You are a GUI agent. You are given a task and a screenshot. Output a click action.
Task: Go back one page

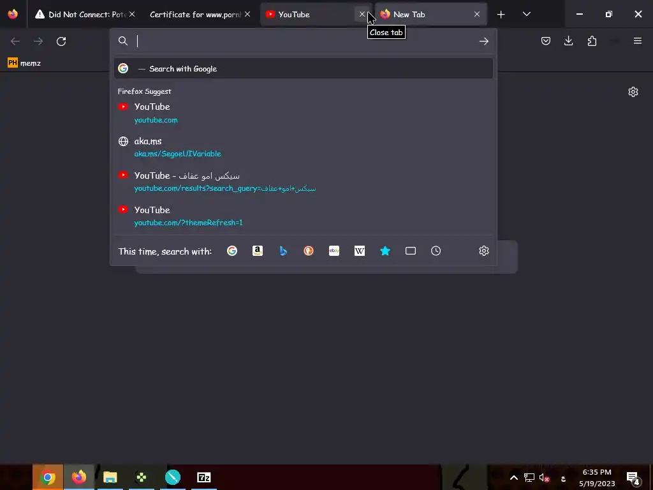point(15,41)
